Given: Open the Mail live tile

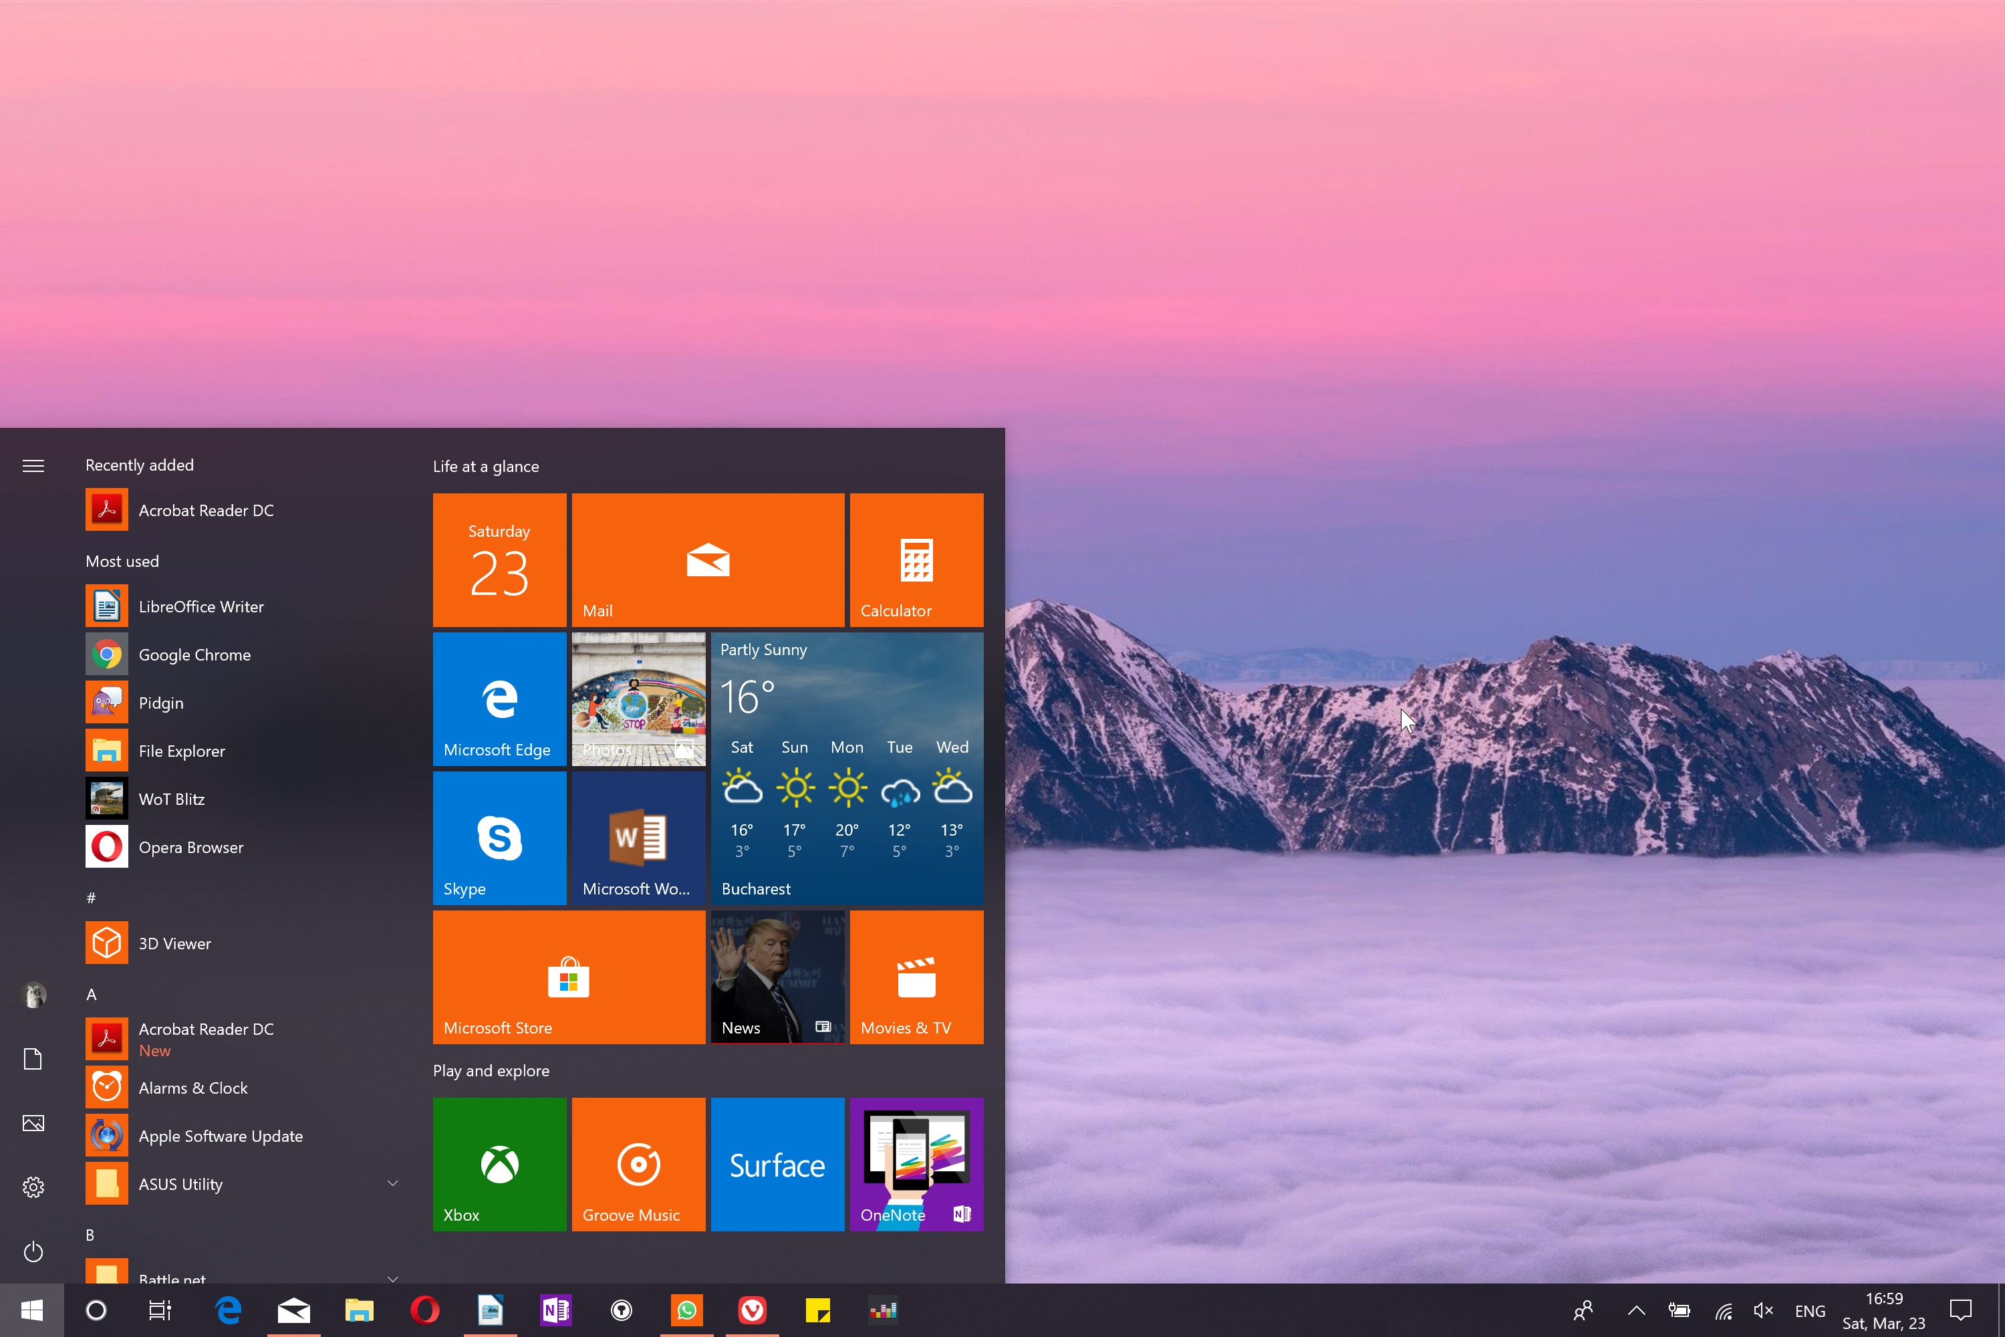Looking at the screenshot, I should click(708, 560).
